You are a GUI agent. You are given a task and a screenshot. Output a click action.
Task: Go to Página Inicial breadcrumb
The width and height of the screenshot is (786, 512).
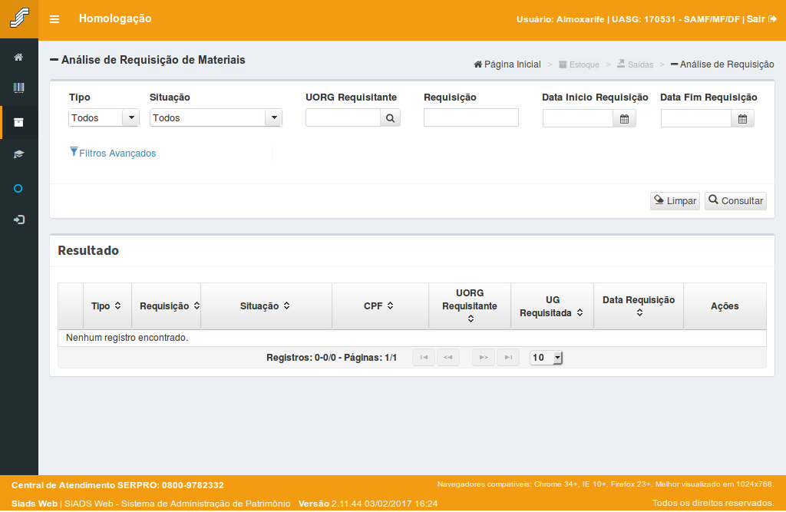pos(507,64)
